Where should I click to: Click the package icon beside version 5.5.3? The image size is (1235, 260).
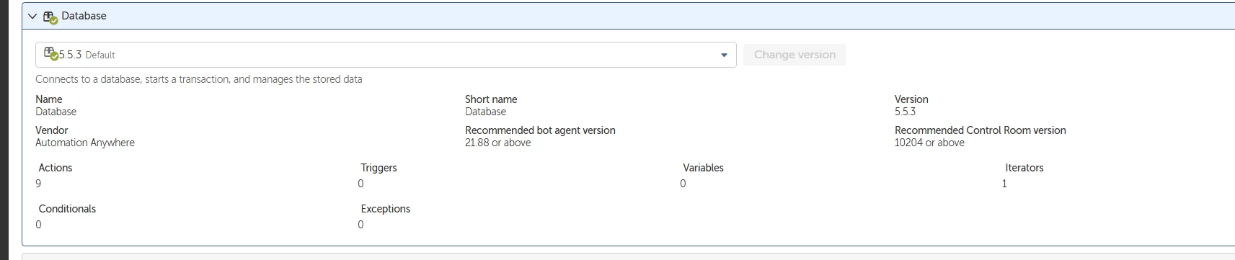click(x=51, y=53)
